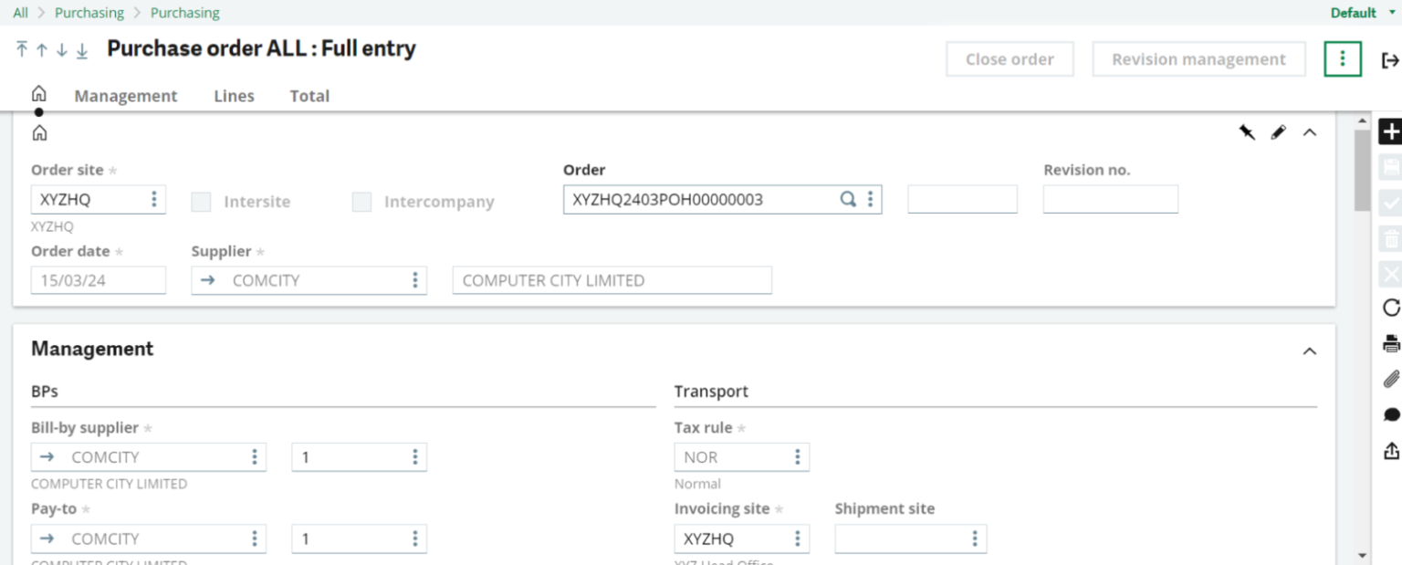
Task: Switch to the Total tab
Action: click(x=309, y=96)
